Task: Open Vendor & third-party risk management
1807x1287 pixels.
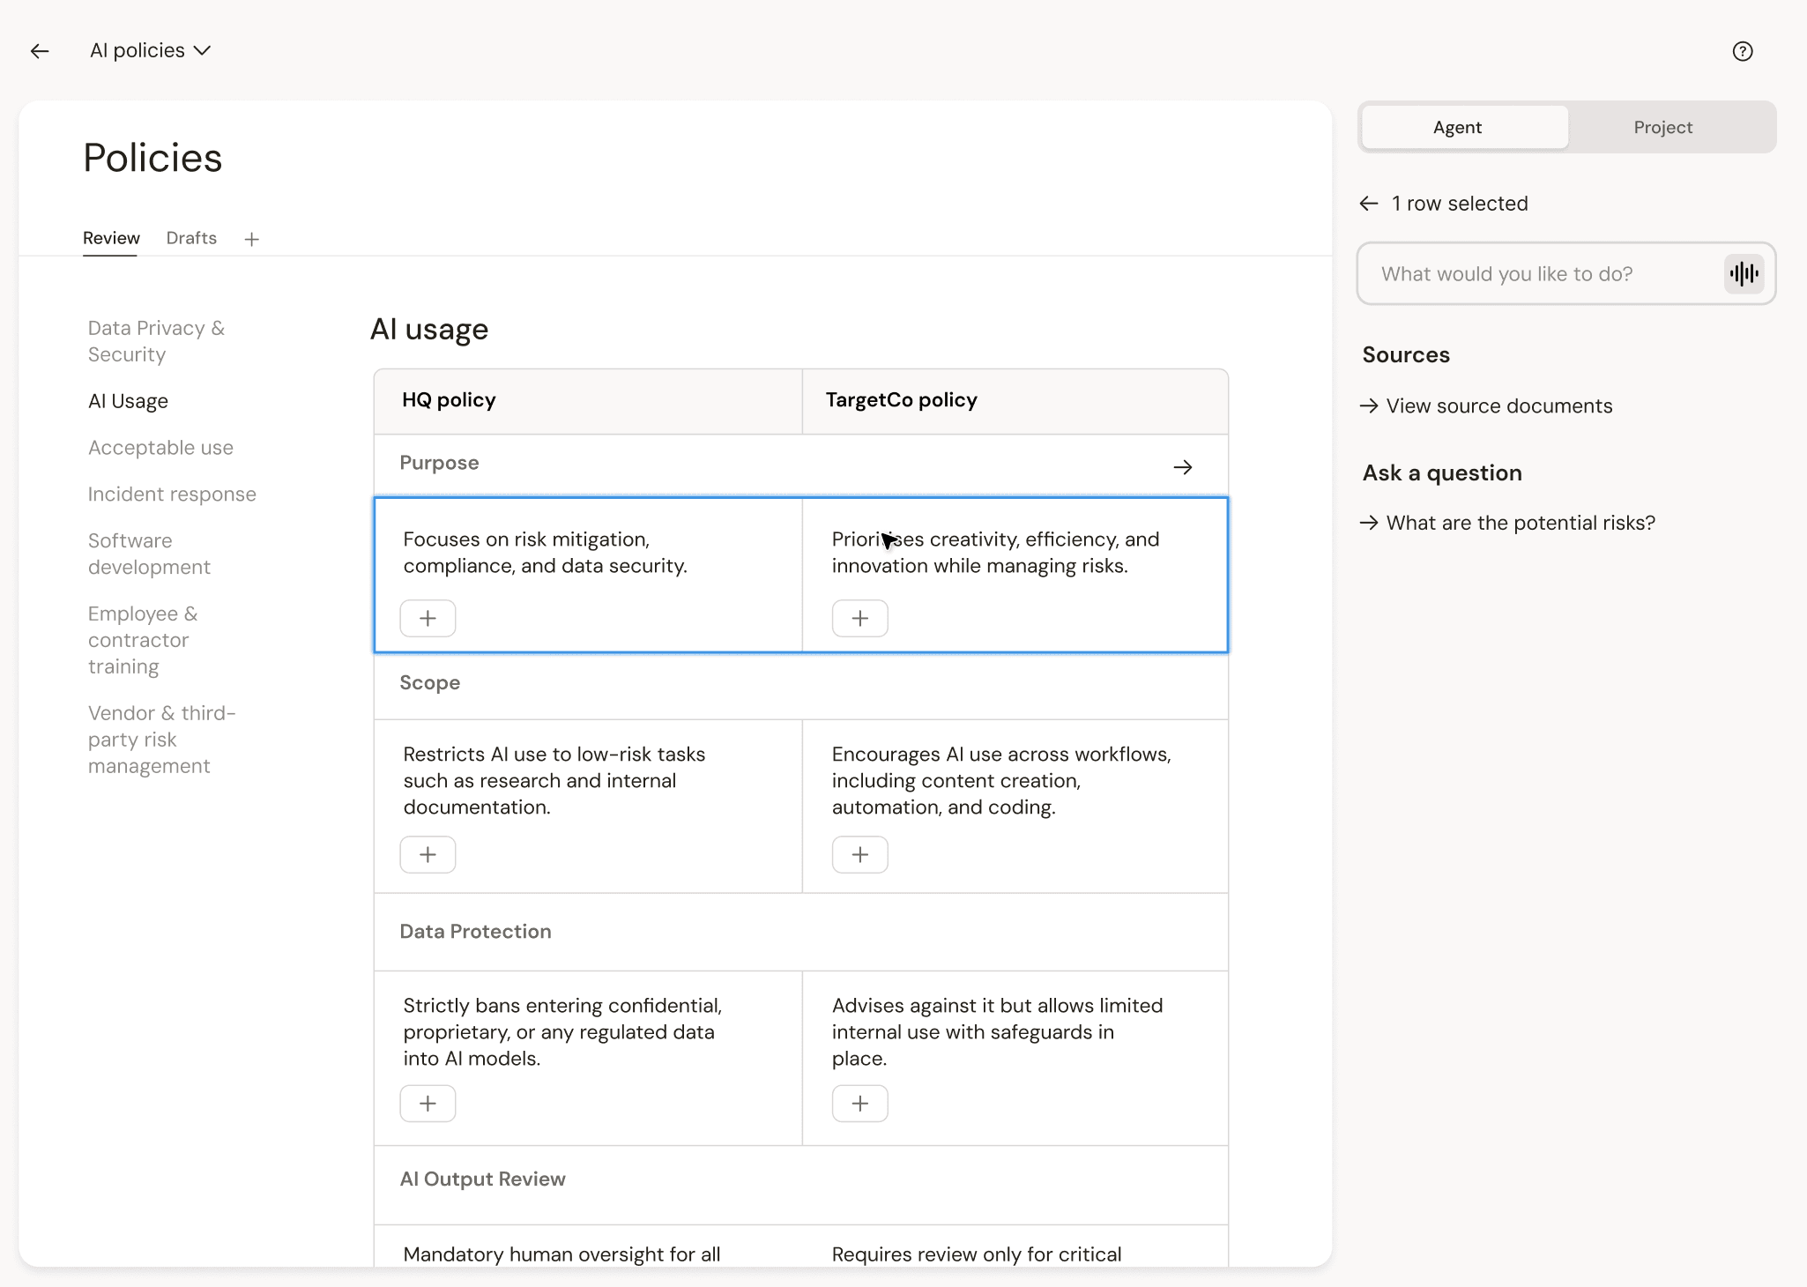Action: (161, 740)
